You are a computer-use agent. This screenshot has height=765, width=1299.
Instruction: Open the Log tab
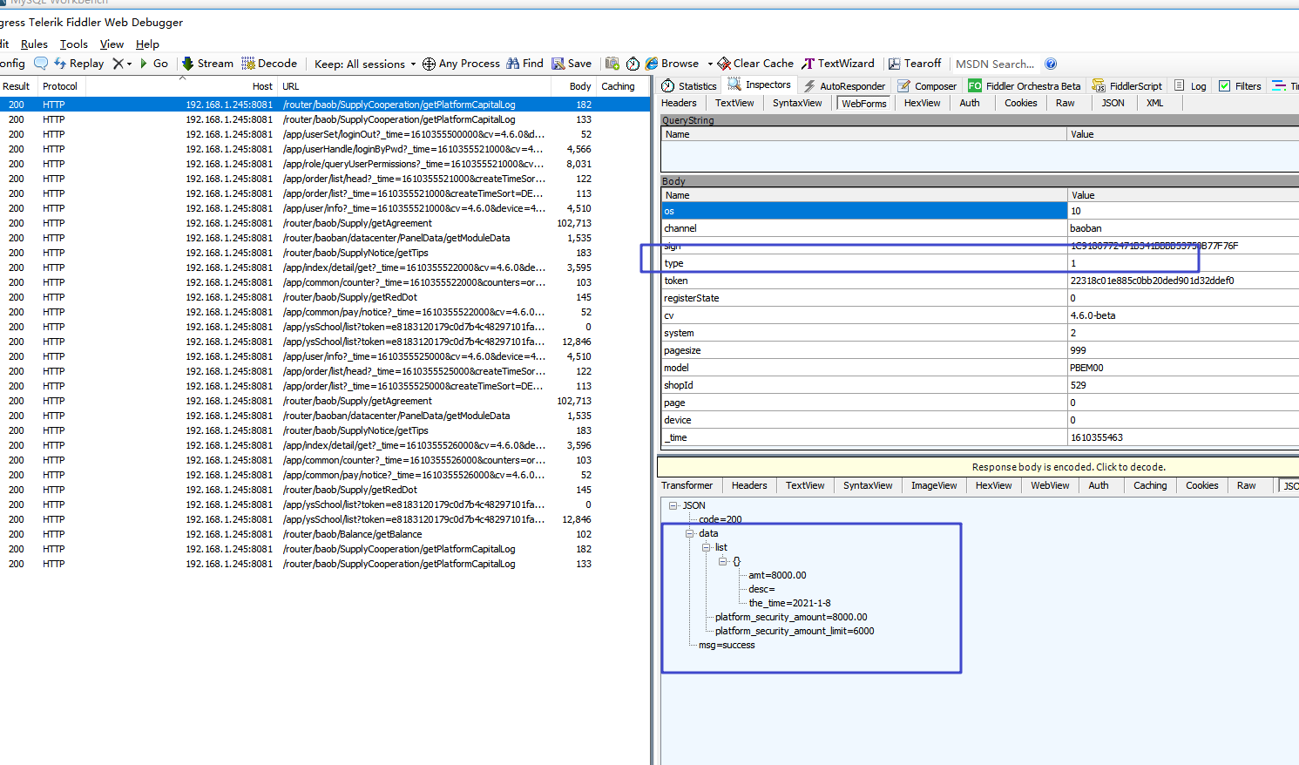1190,85
